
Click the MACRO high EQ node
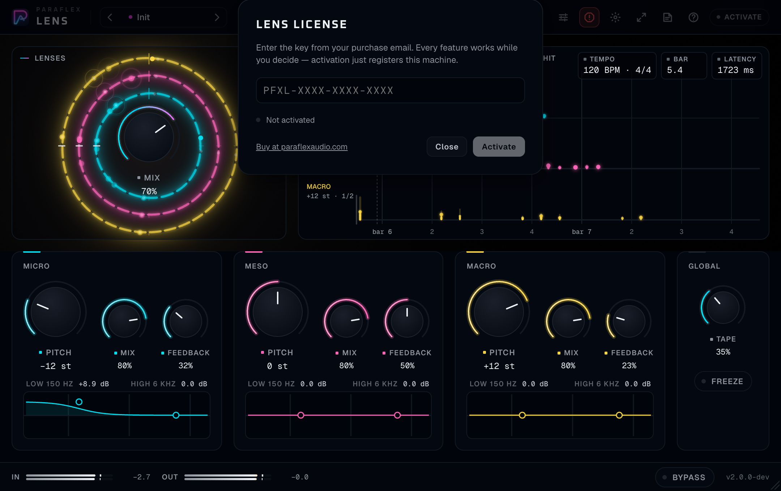point(619,415)
